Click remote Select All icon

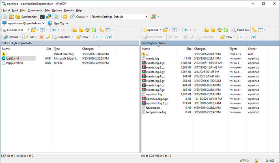(x=254, y=37)
